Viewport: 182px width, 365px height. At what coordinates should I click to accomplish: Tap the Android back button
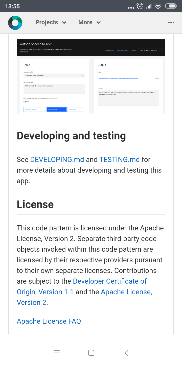pos(126,353)
